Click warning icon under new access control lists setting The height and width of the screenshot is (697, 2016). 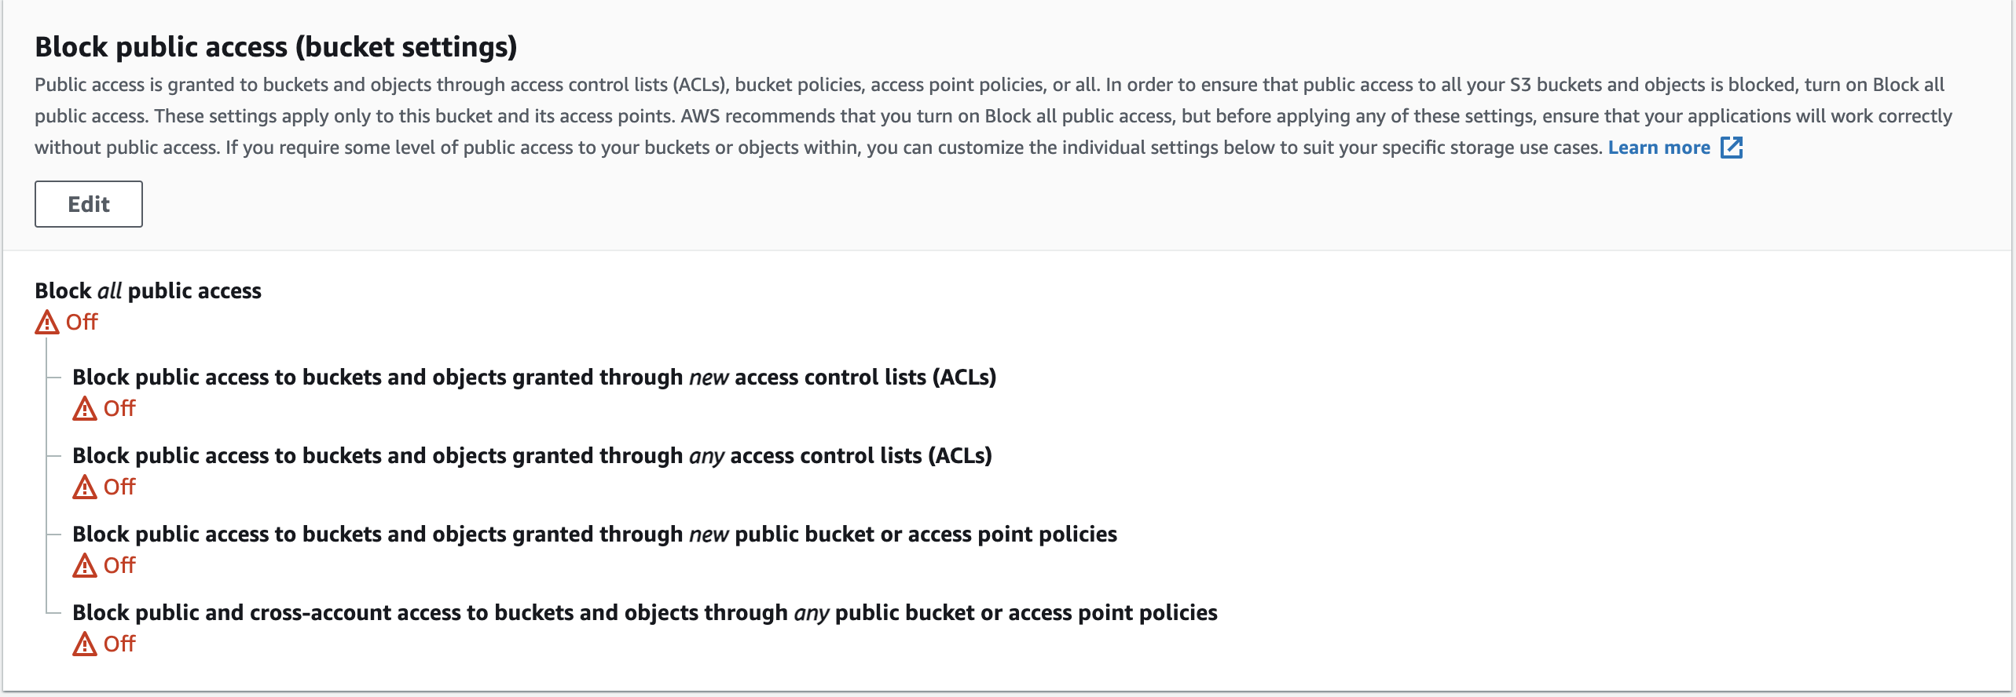(85, 409)
